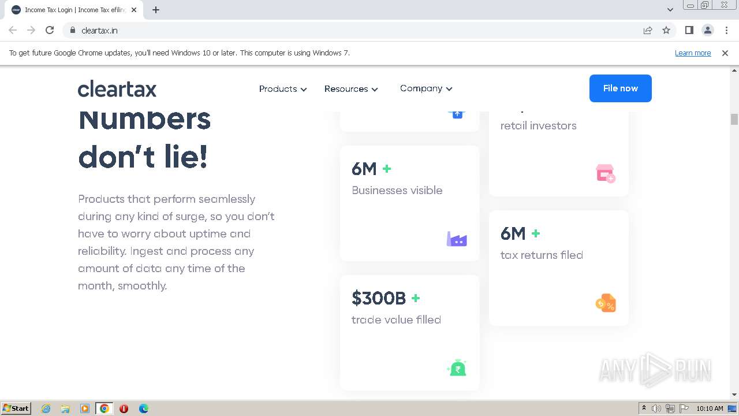Open a new browser tab
The width and height of the screenshot is (739, 416).
click(156, 10)
